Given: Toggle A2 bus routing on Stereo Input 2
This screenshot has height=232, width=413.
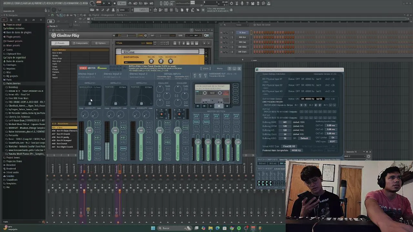Looking at the screenshot, I should tap(123, 128).
